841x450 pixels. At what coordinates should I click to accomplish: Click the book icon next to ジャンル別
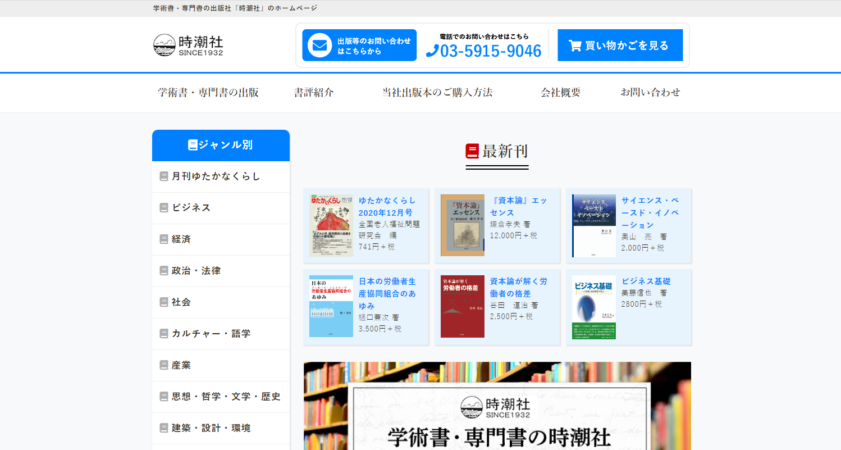tap(193, 145)
